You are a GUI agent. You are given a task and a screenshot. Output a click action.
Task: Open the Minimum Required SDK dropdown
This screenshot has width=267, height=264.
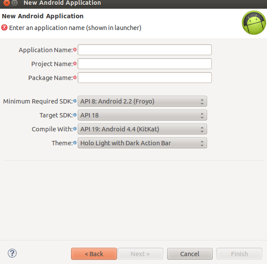click(142, 101)
